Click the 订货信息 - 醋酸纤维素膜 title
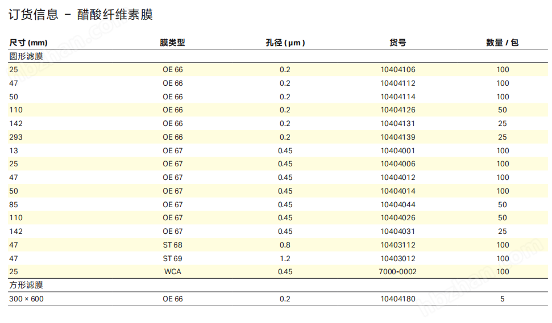Screen dimensions: 552x323 click(81, 15)
